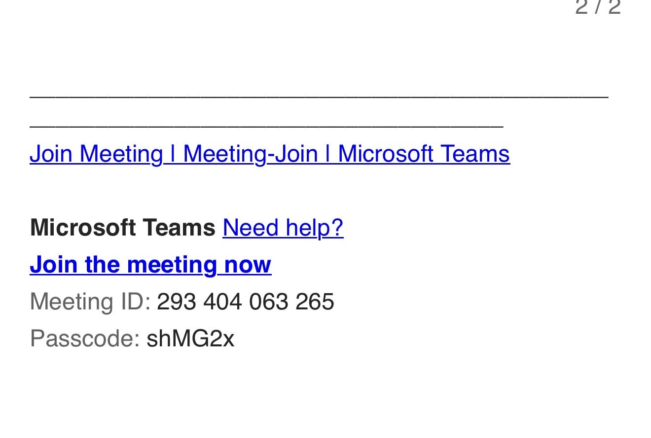Select the bold "Microsoft Teams" heading text
The image size is (651, 438).
click(x=123, y=228)
